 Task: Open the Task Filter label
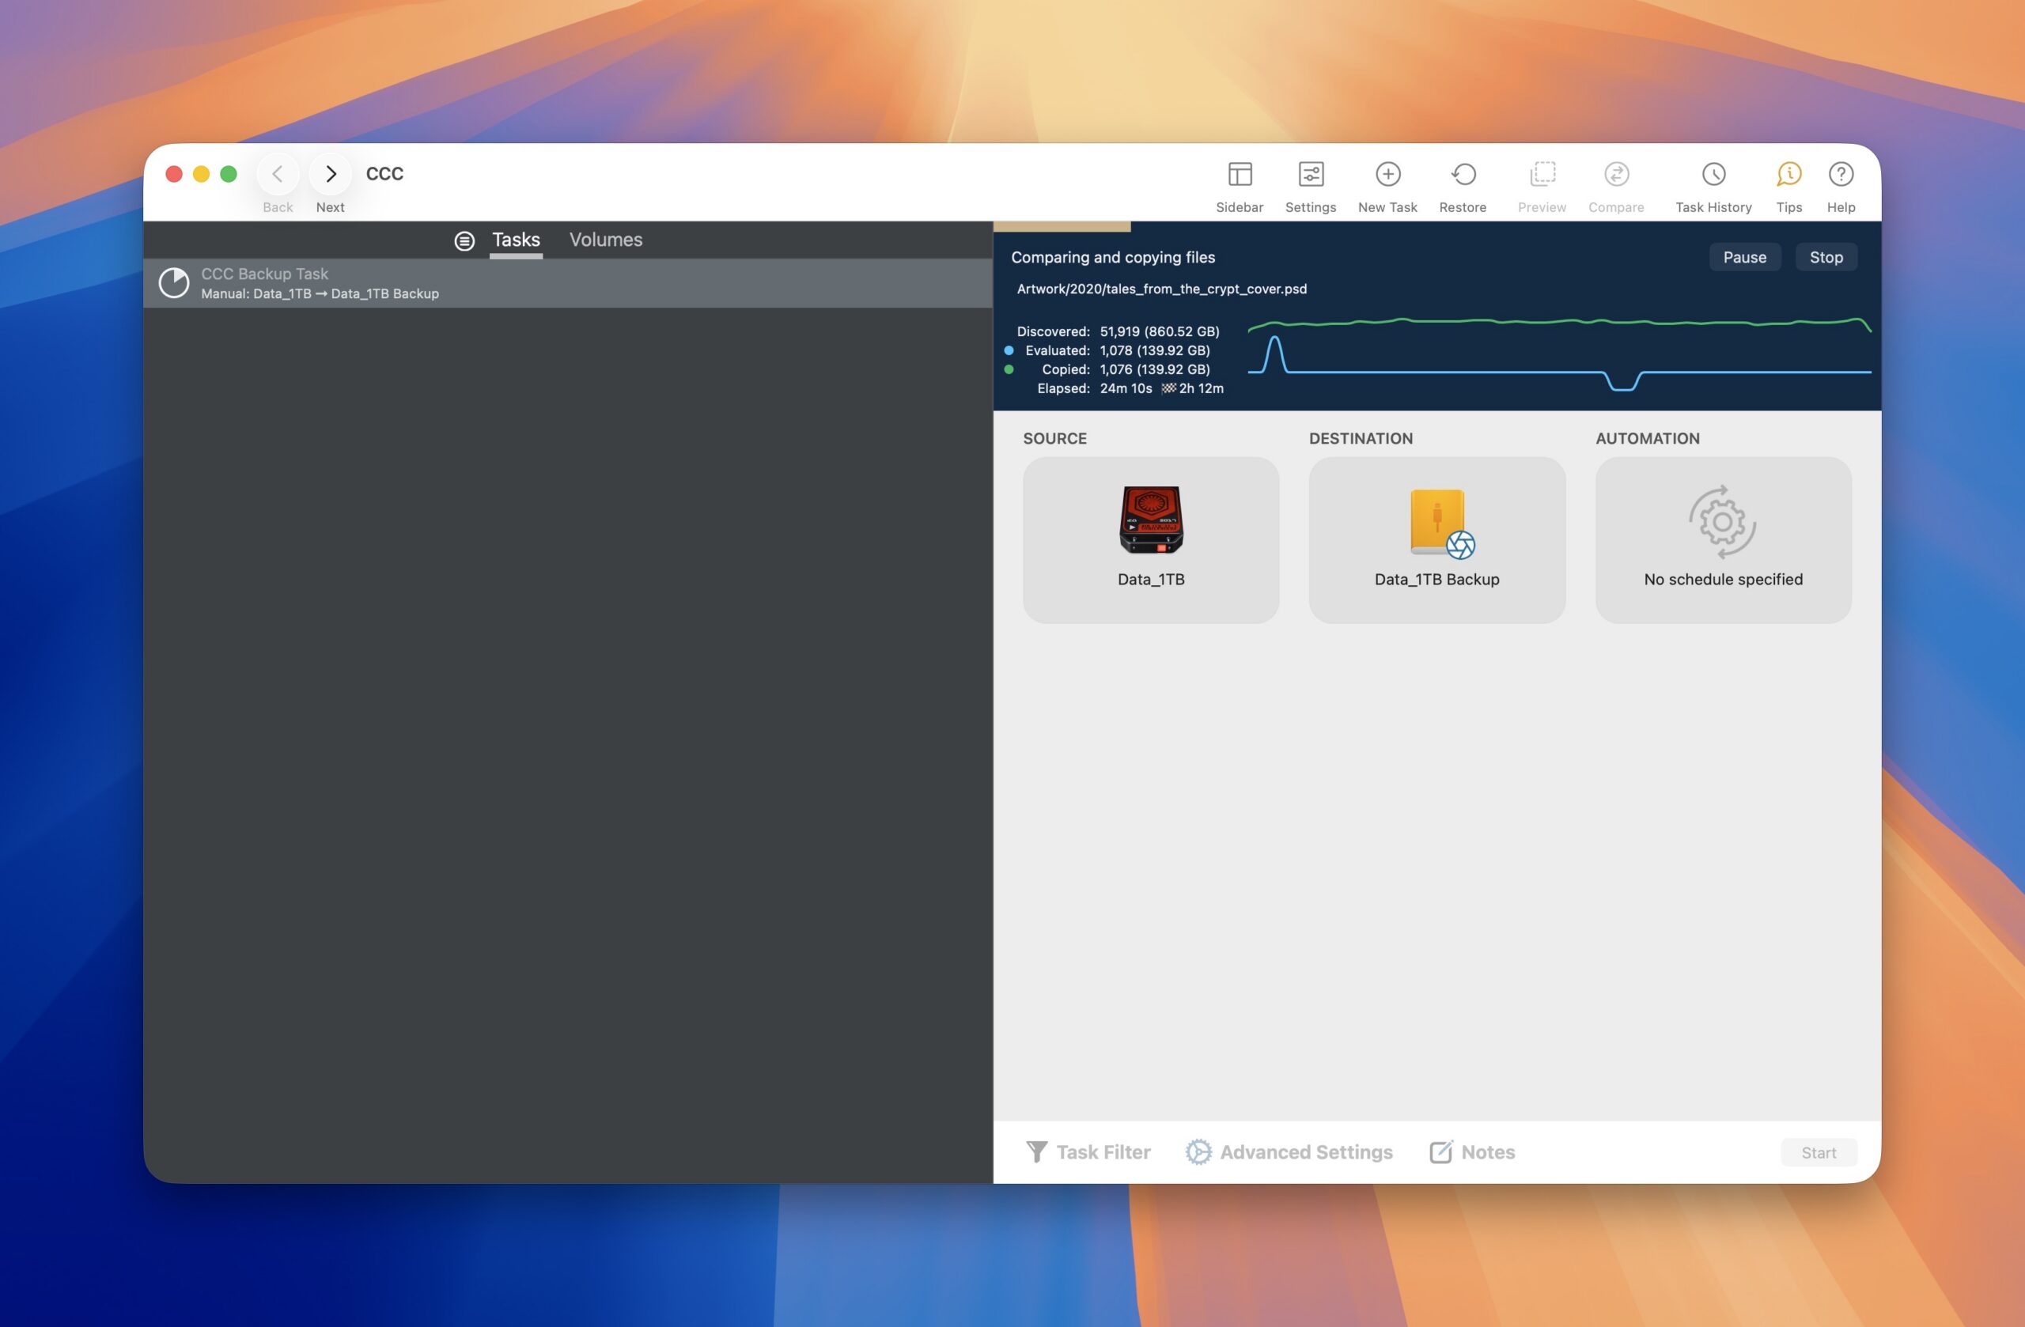coord(1103,1151)
